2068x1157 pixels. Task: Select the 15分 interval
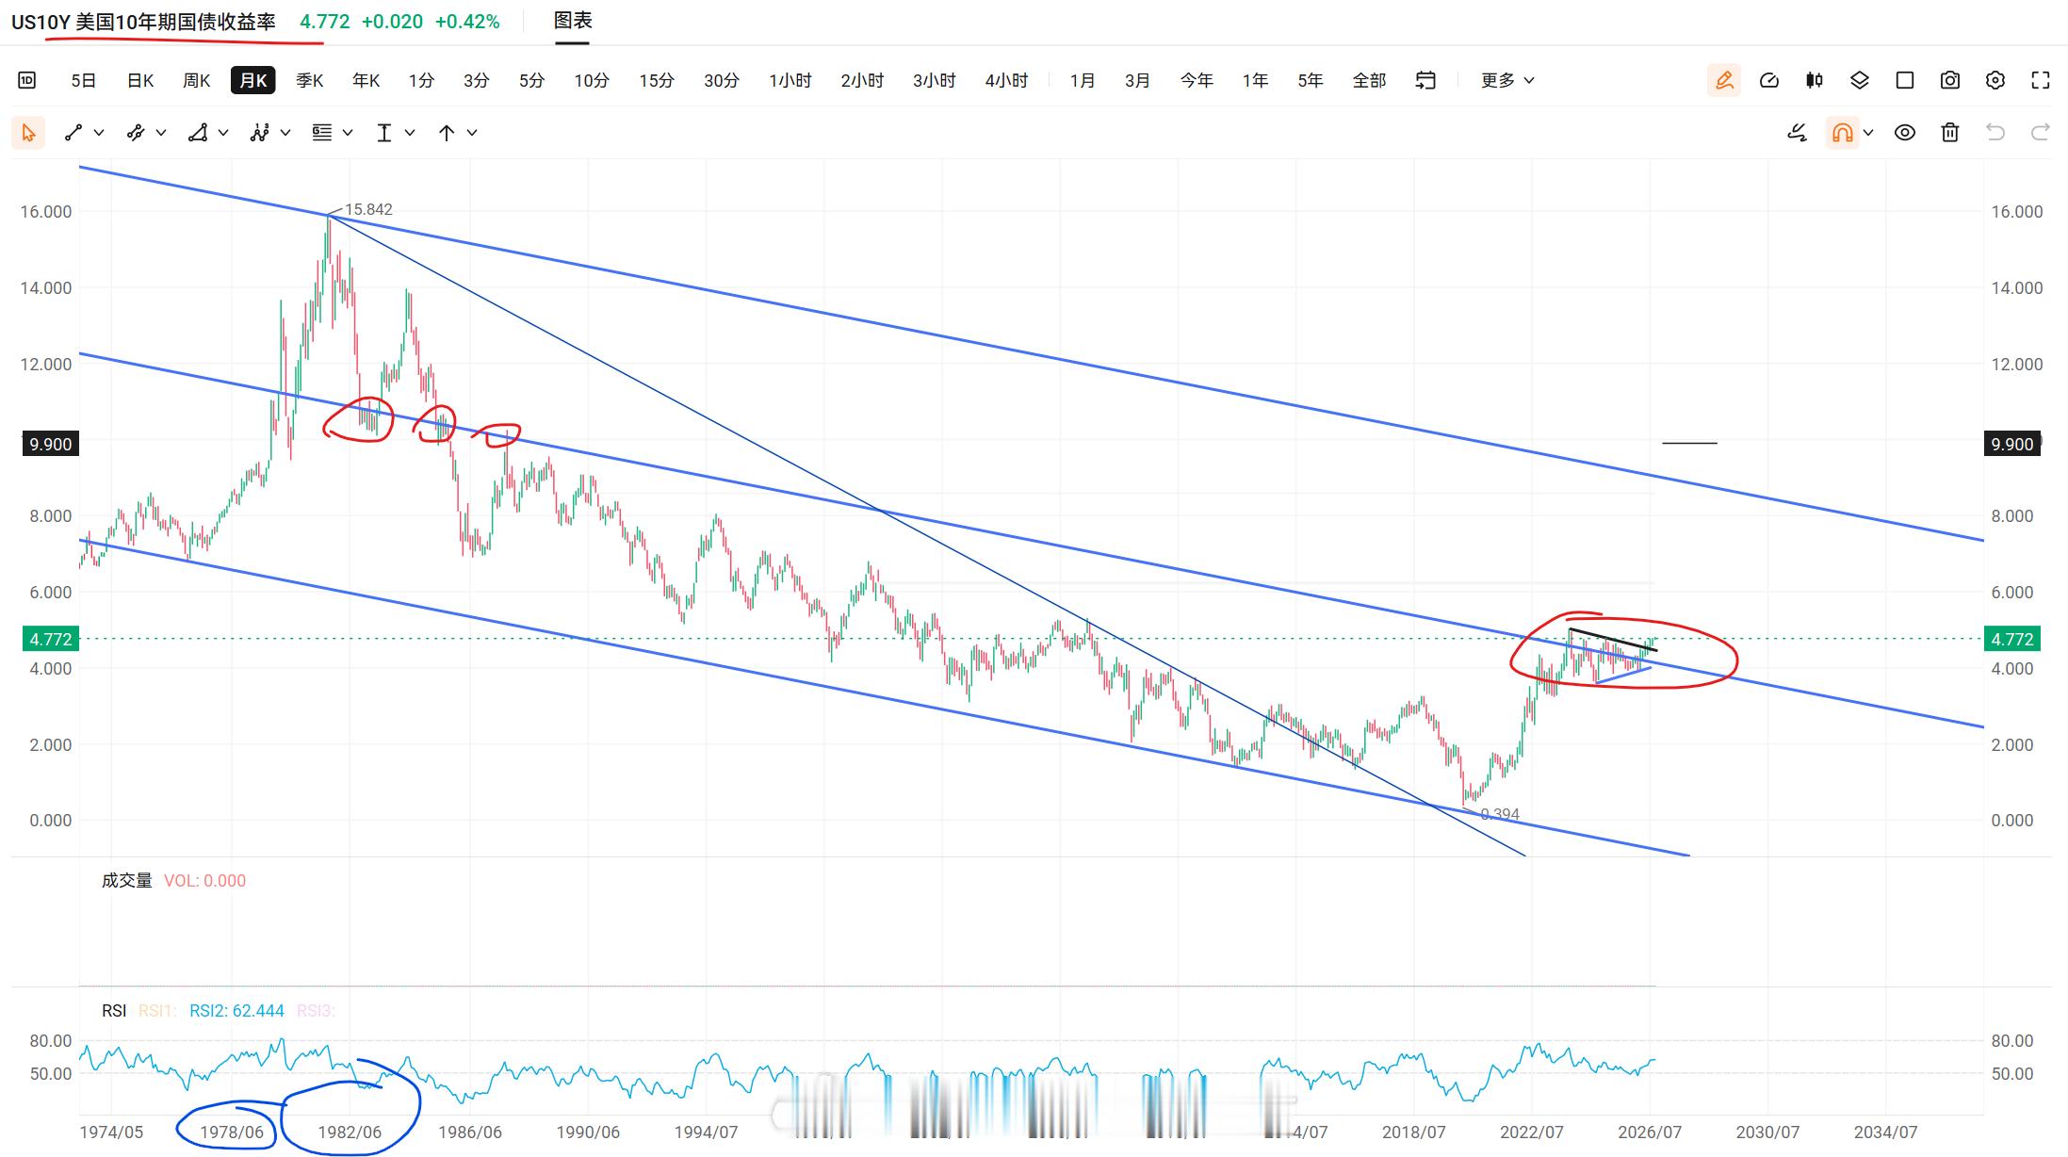[657, 80]
